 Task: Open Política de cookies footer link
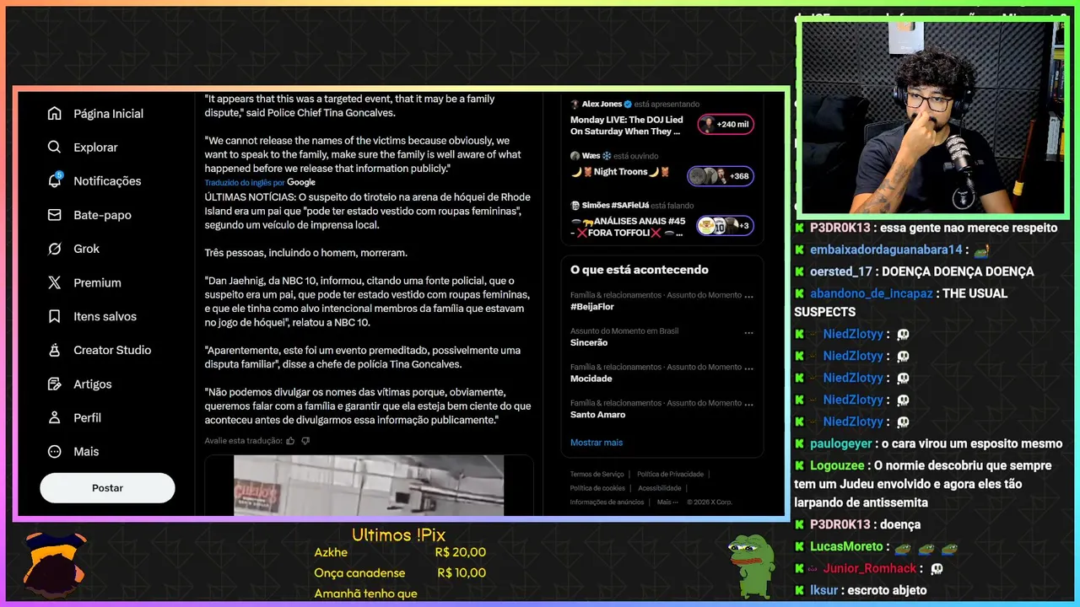pyautogui.click(x=597, y=488)
